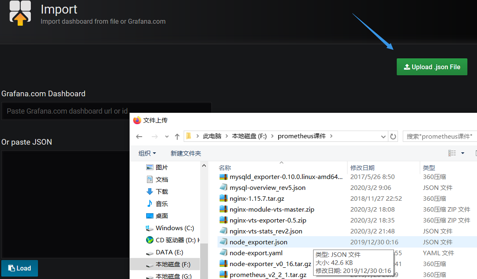Select file mysqld_exporter-0.10.0.linux-amd64
The image size is (477, 279).
tap(286, 177)
